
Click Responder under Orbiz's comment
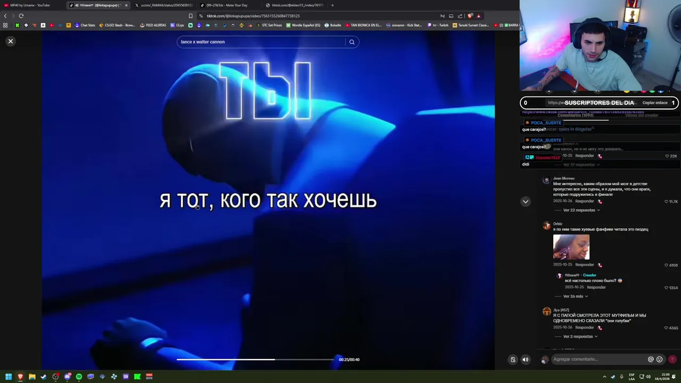(x=584, y=264)
